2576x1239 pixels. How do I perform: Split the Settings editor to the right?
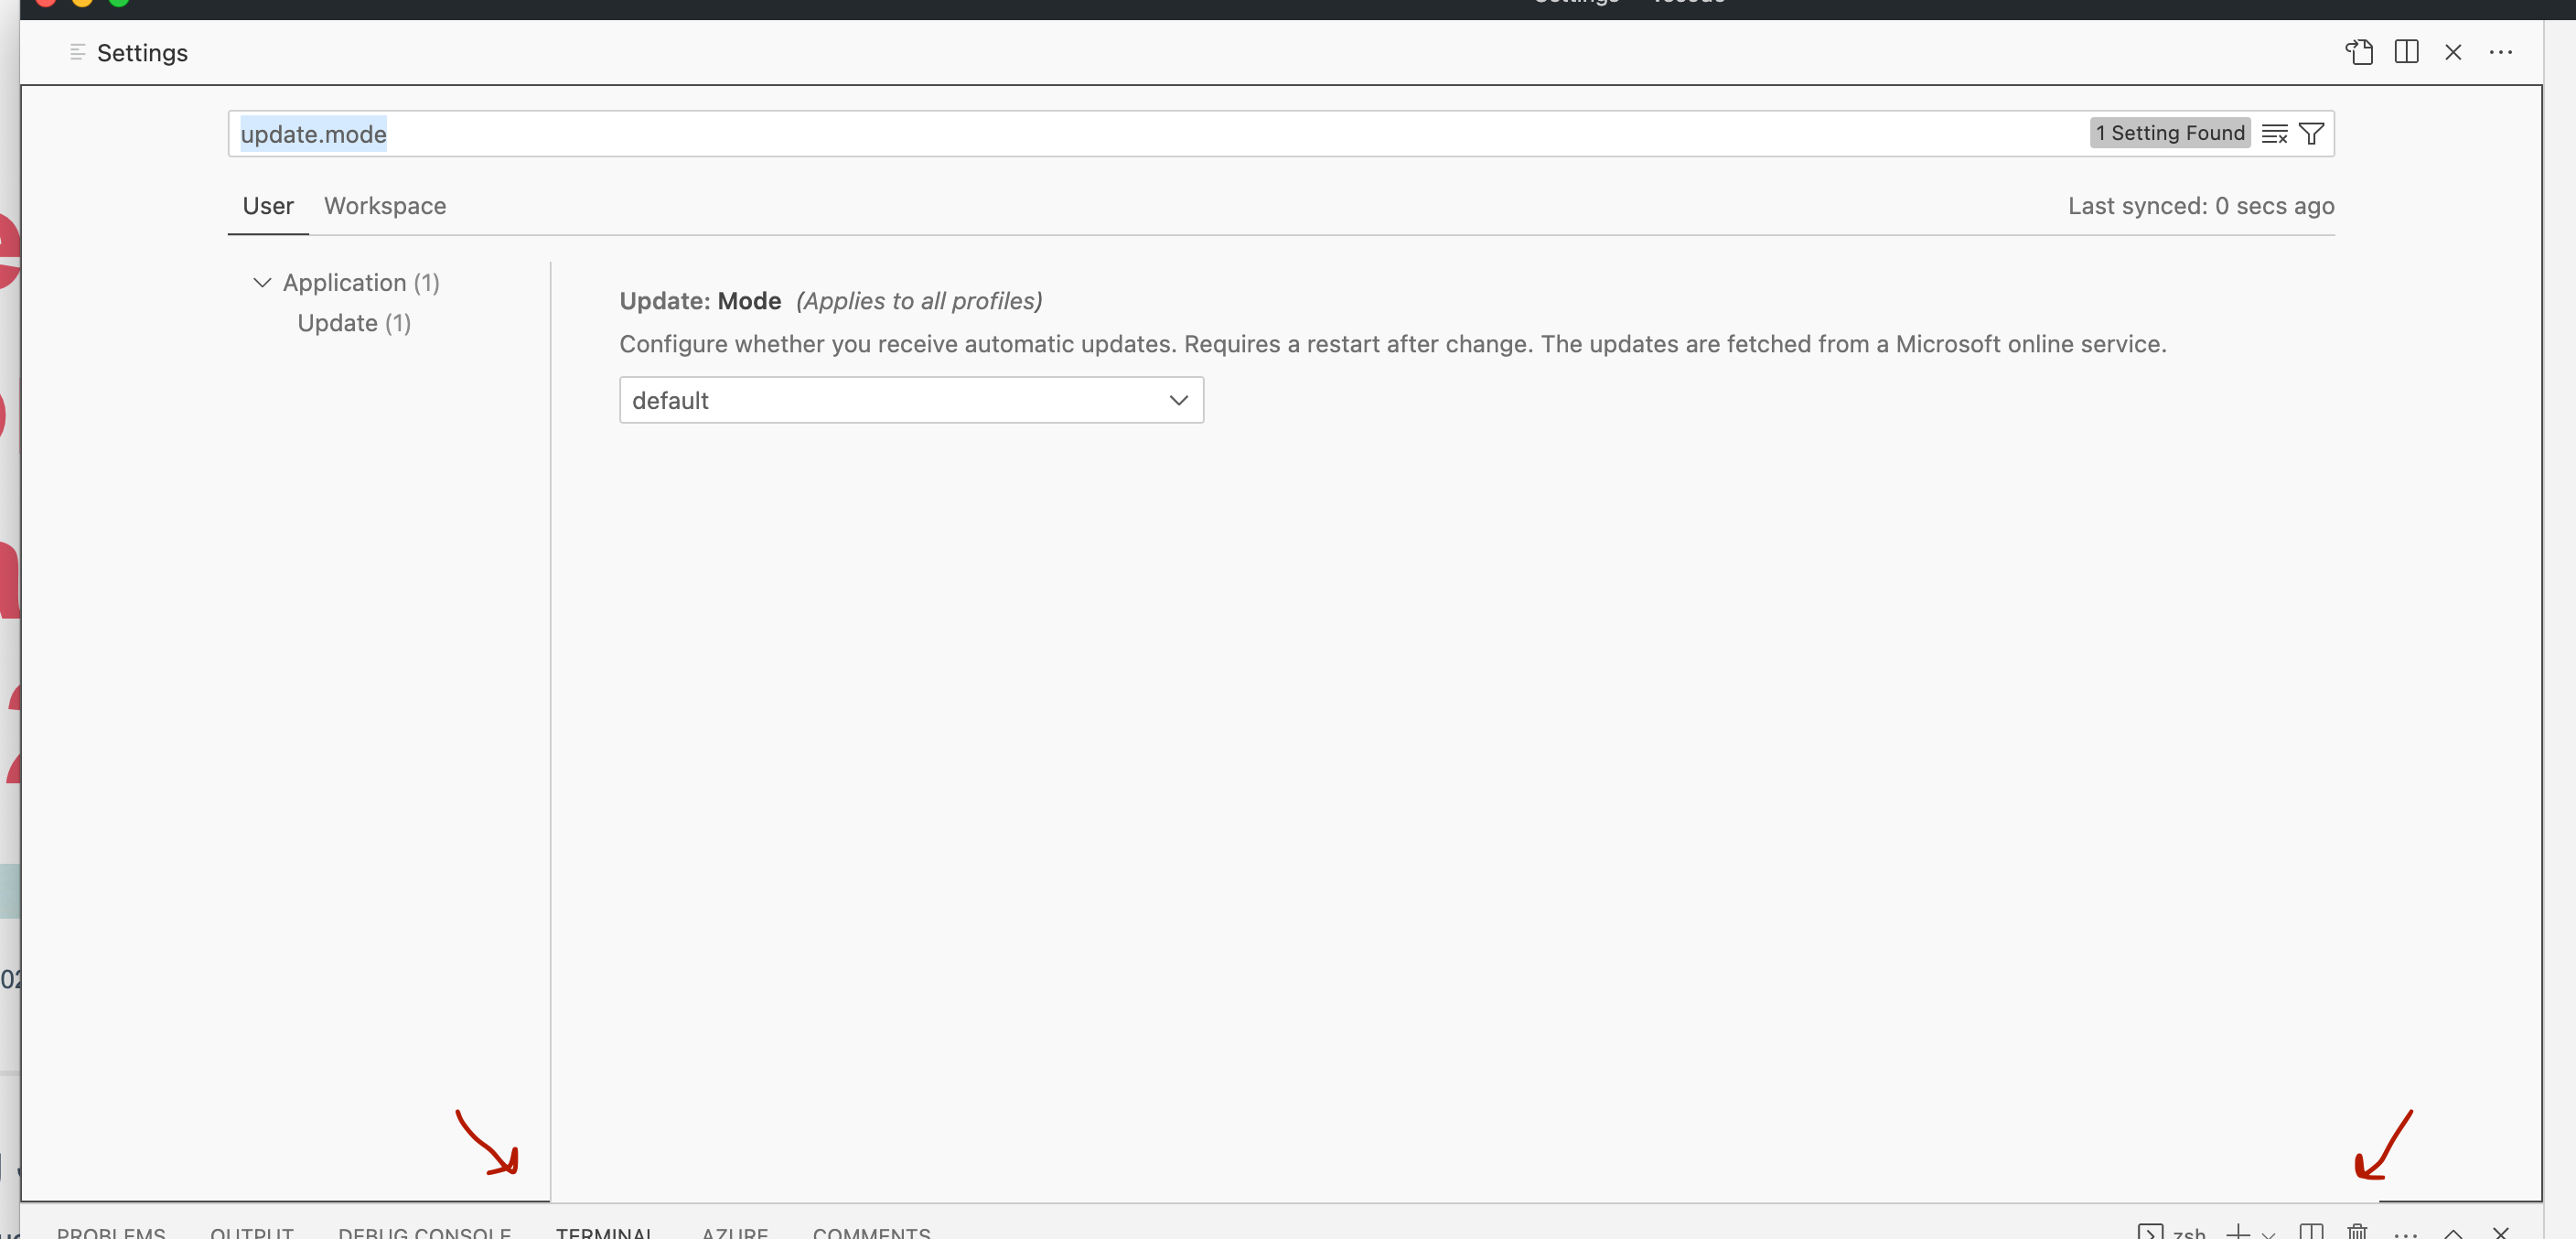2407,52
